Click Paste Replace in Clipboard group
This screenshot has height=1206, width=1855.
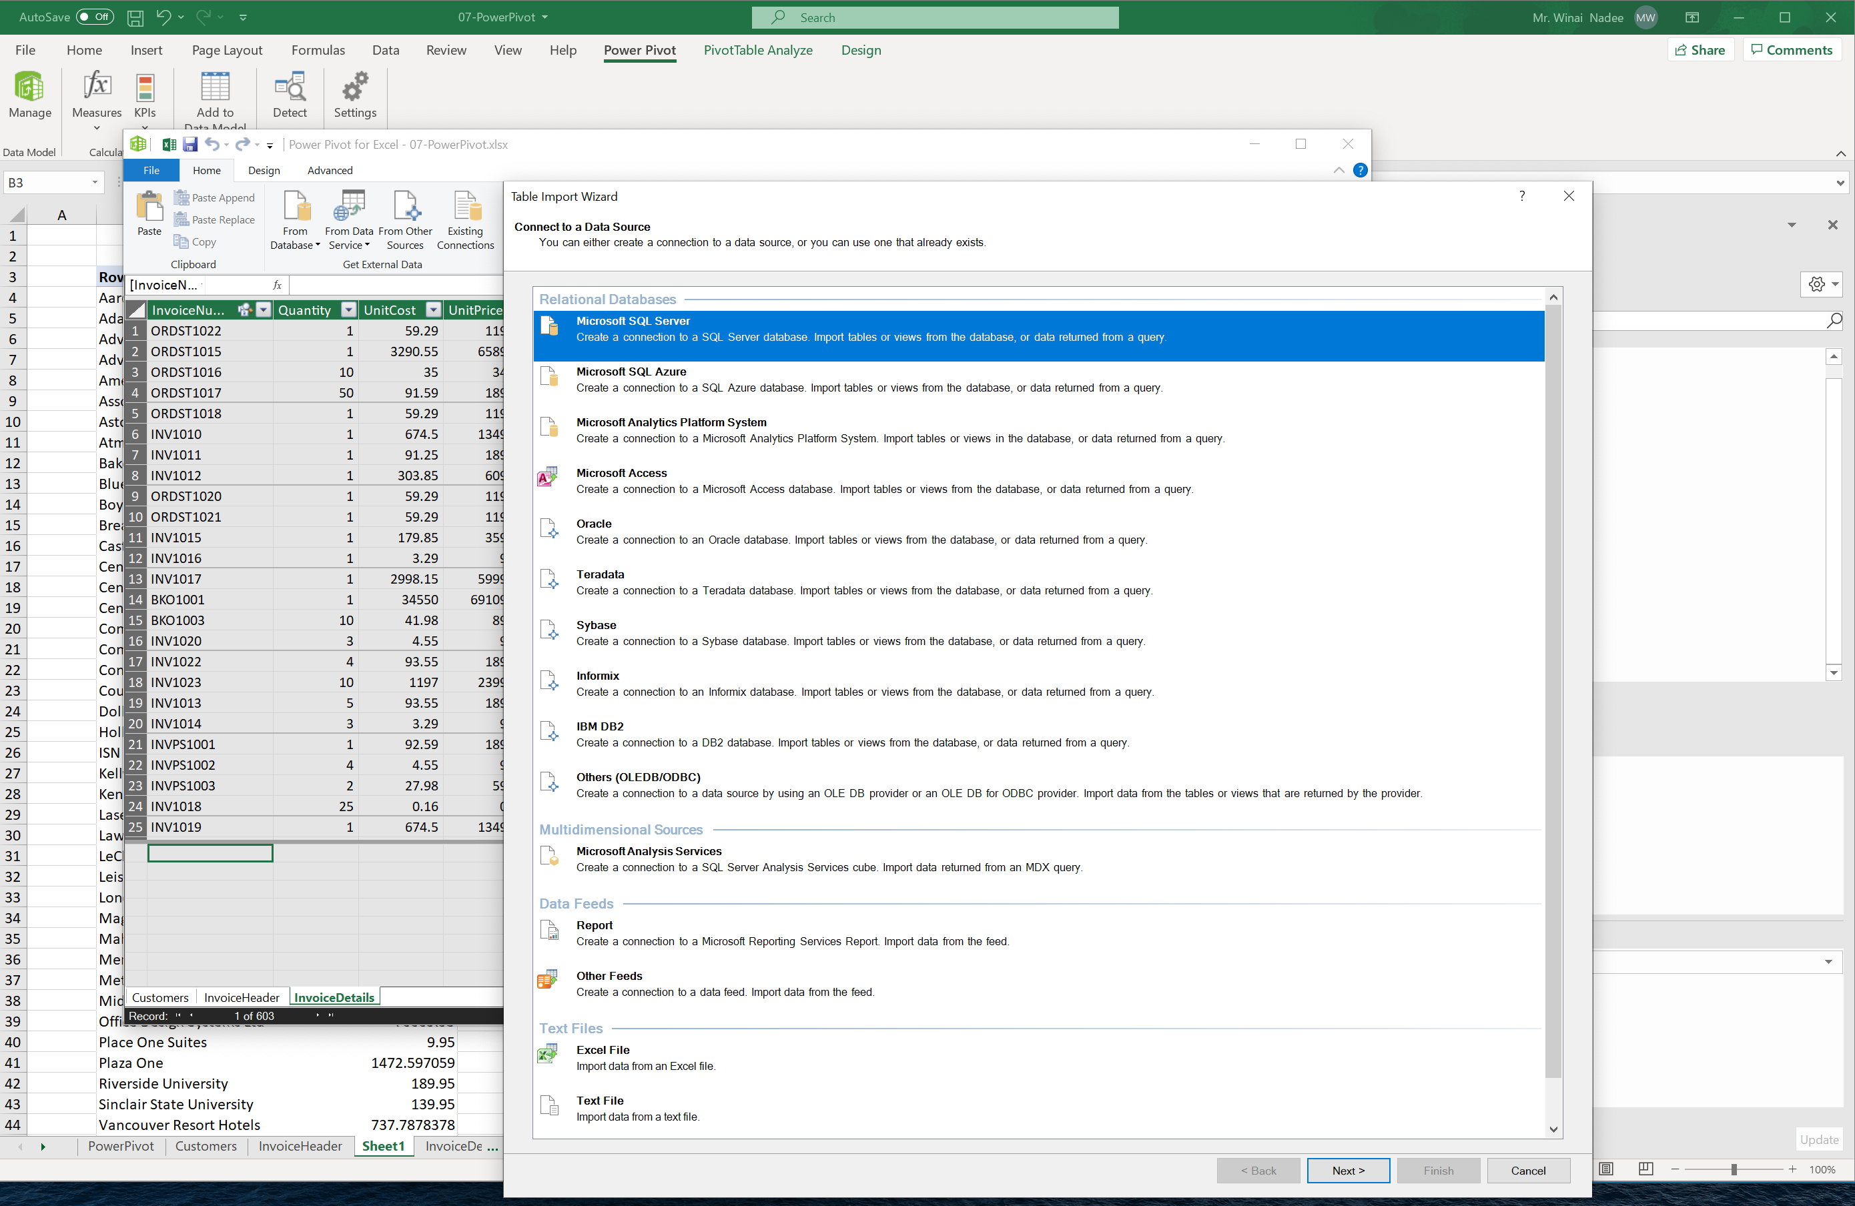tap(214, 219)
